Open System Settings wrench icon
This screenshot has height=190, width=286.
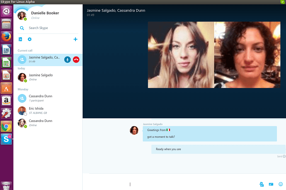6,114
